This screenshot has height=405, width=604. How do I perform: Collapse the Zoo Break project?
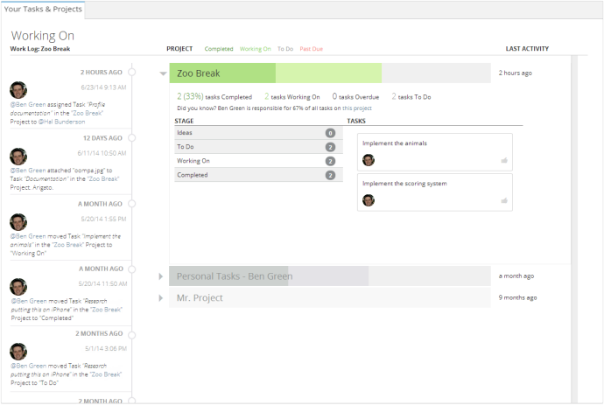pos(163,73)
